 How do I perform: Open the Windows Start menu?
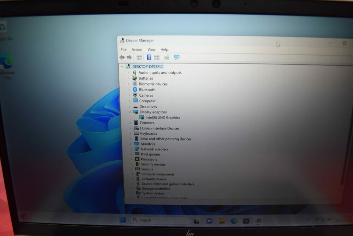123,220
